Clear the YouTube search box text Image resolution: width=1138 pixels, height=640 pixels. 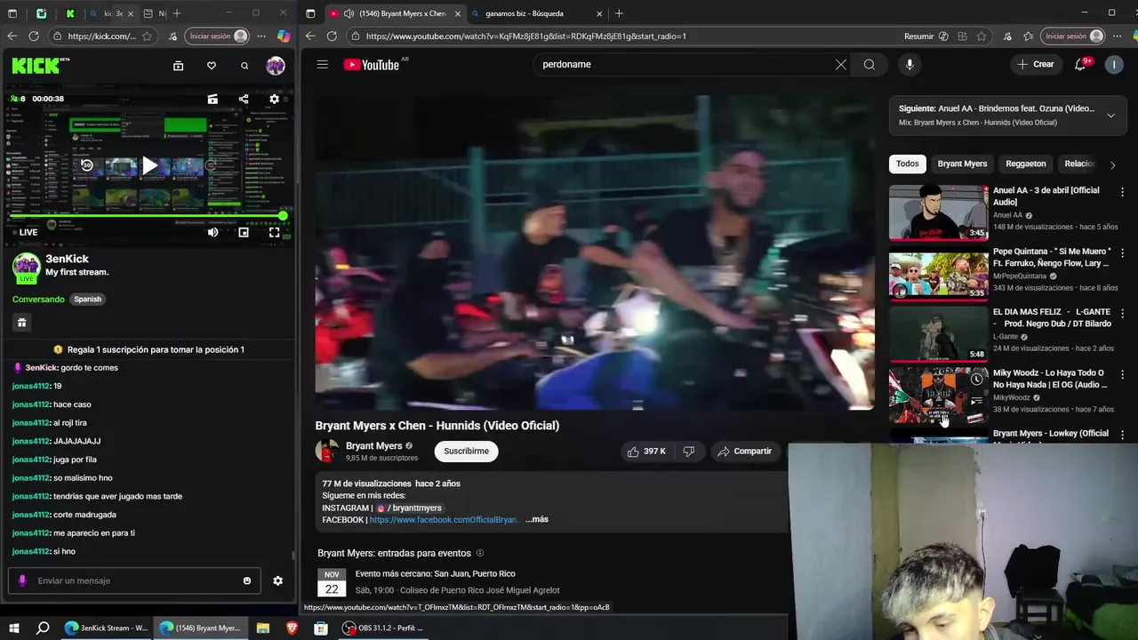pyautogui.click(x=841, y=64)
